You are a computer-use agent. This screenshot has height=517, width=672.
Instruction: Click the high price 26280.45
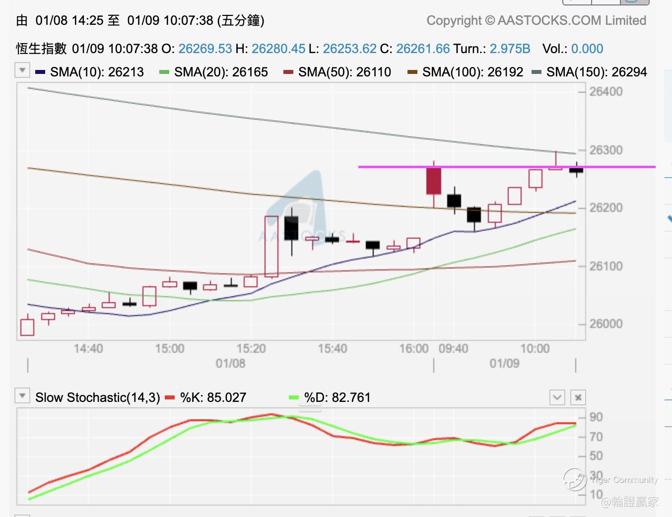(278, 49)
